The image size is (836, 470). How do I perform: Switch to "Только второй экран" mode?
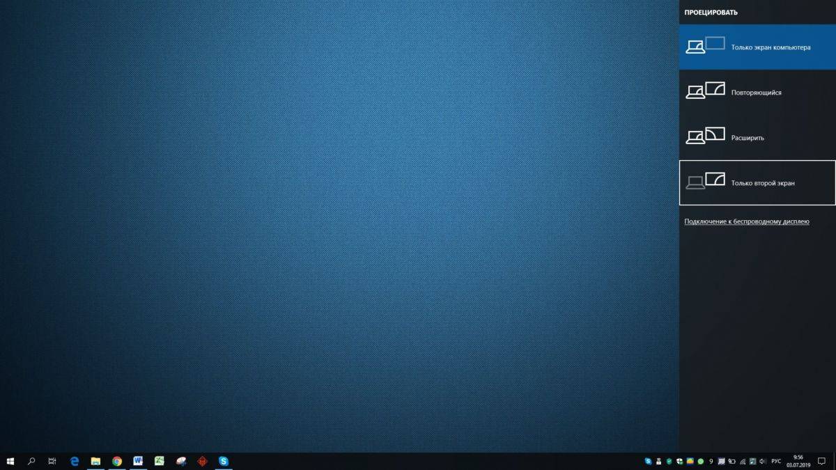(757, 182)
